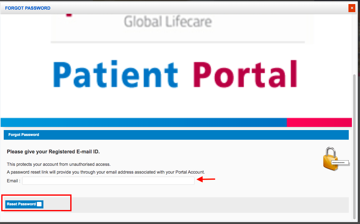Click the vertical scrollbar thumb of dialog
Viewport: 360px width, 224px height.
[354, 147]
